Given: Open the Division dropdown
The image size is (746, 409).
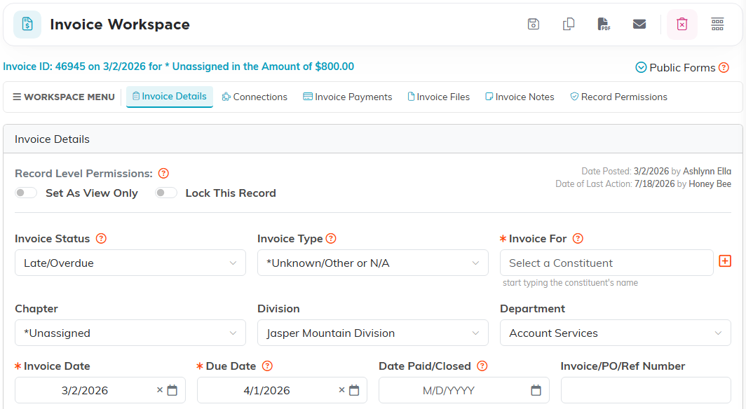Looking at the screenshot, I should pyautogui.click(x=373, y=333).
